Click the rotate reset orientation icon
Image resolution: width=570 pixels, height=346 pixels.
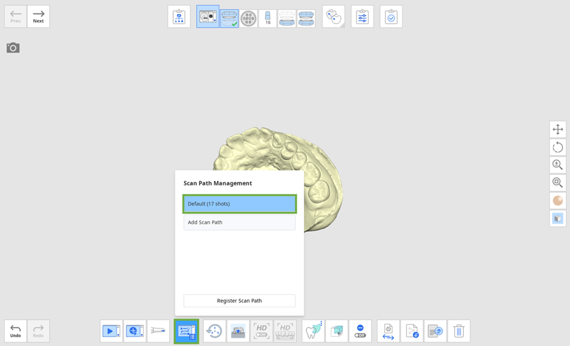(215, 331)
